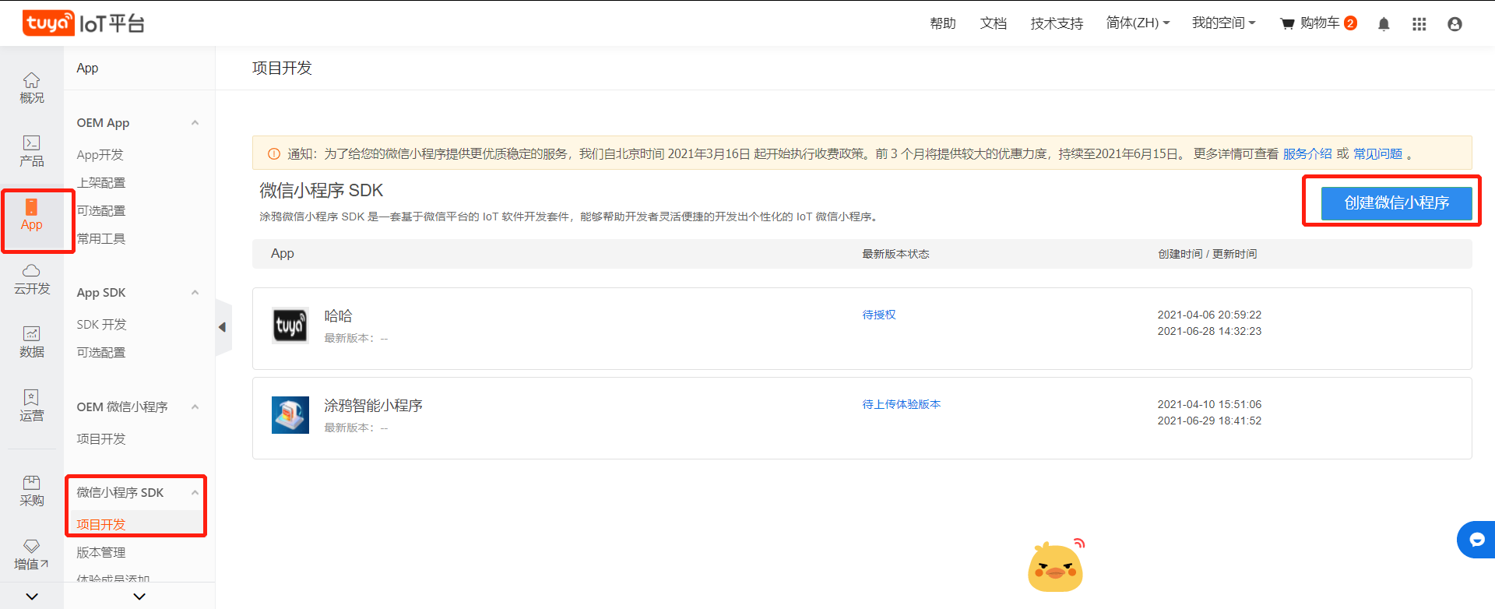The height and width of the screenshot is (609, 1495).
Task: Open the 运营 operations sidebar icon
Action: coord(31,406)
